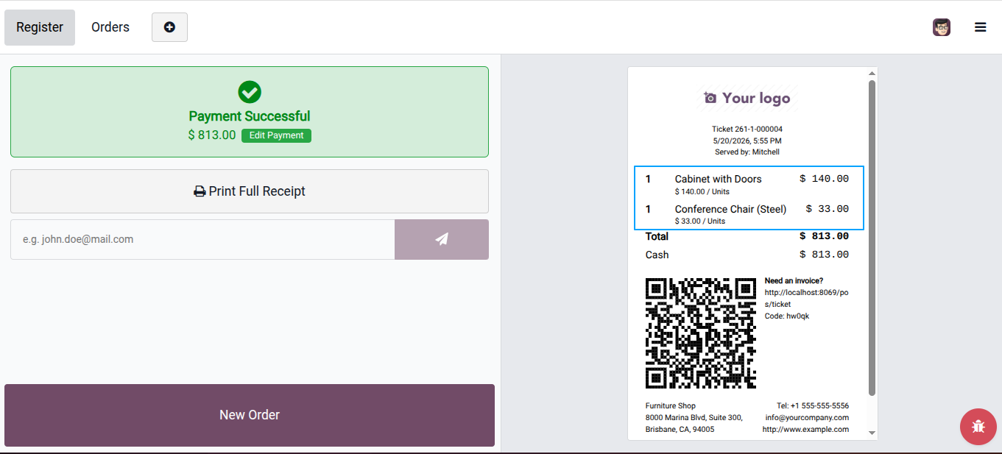Click the Furniture Shop address name
The height and width of the screenshot is (454, 1002).
(671, 405)
